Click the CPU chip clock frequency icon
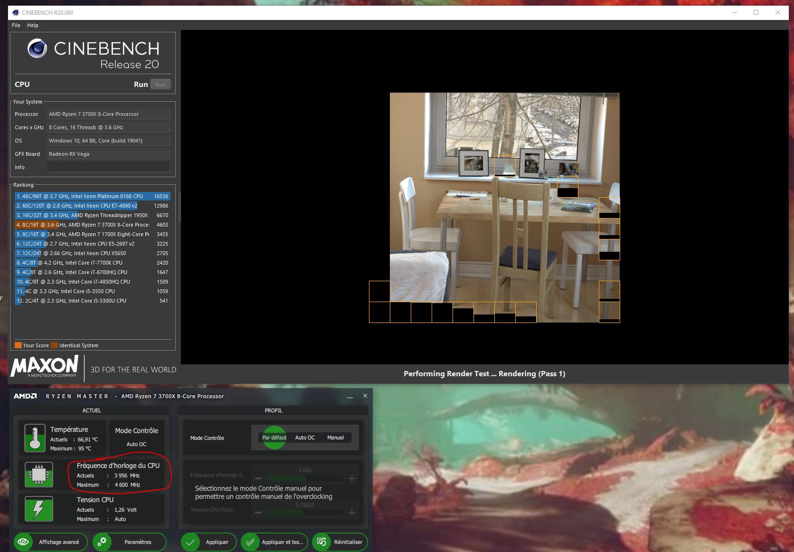Image resolution: width=794 pixels, height=552 pixels. [39, 475]
